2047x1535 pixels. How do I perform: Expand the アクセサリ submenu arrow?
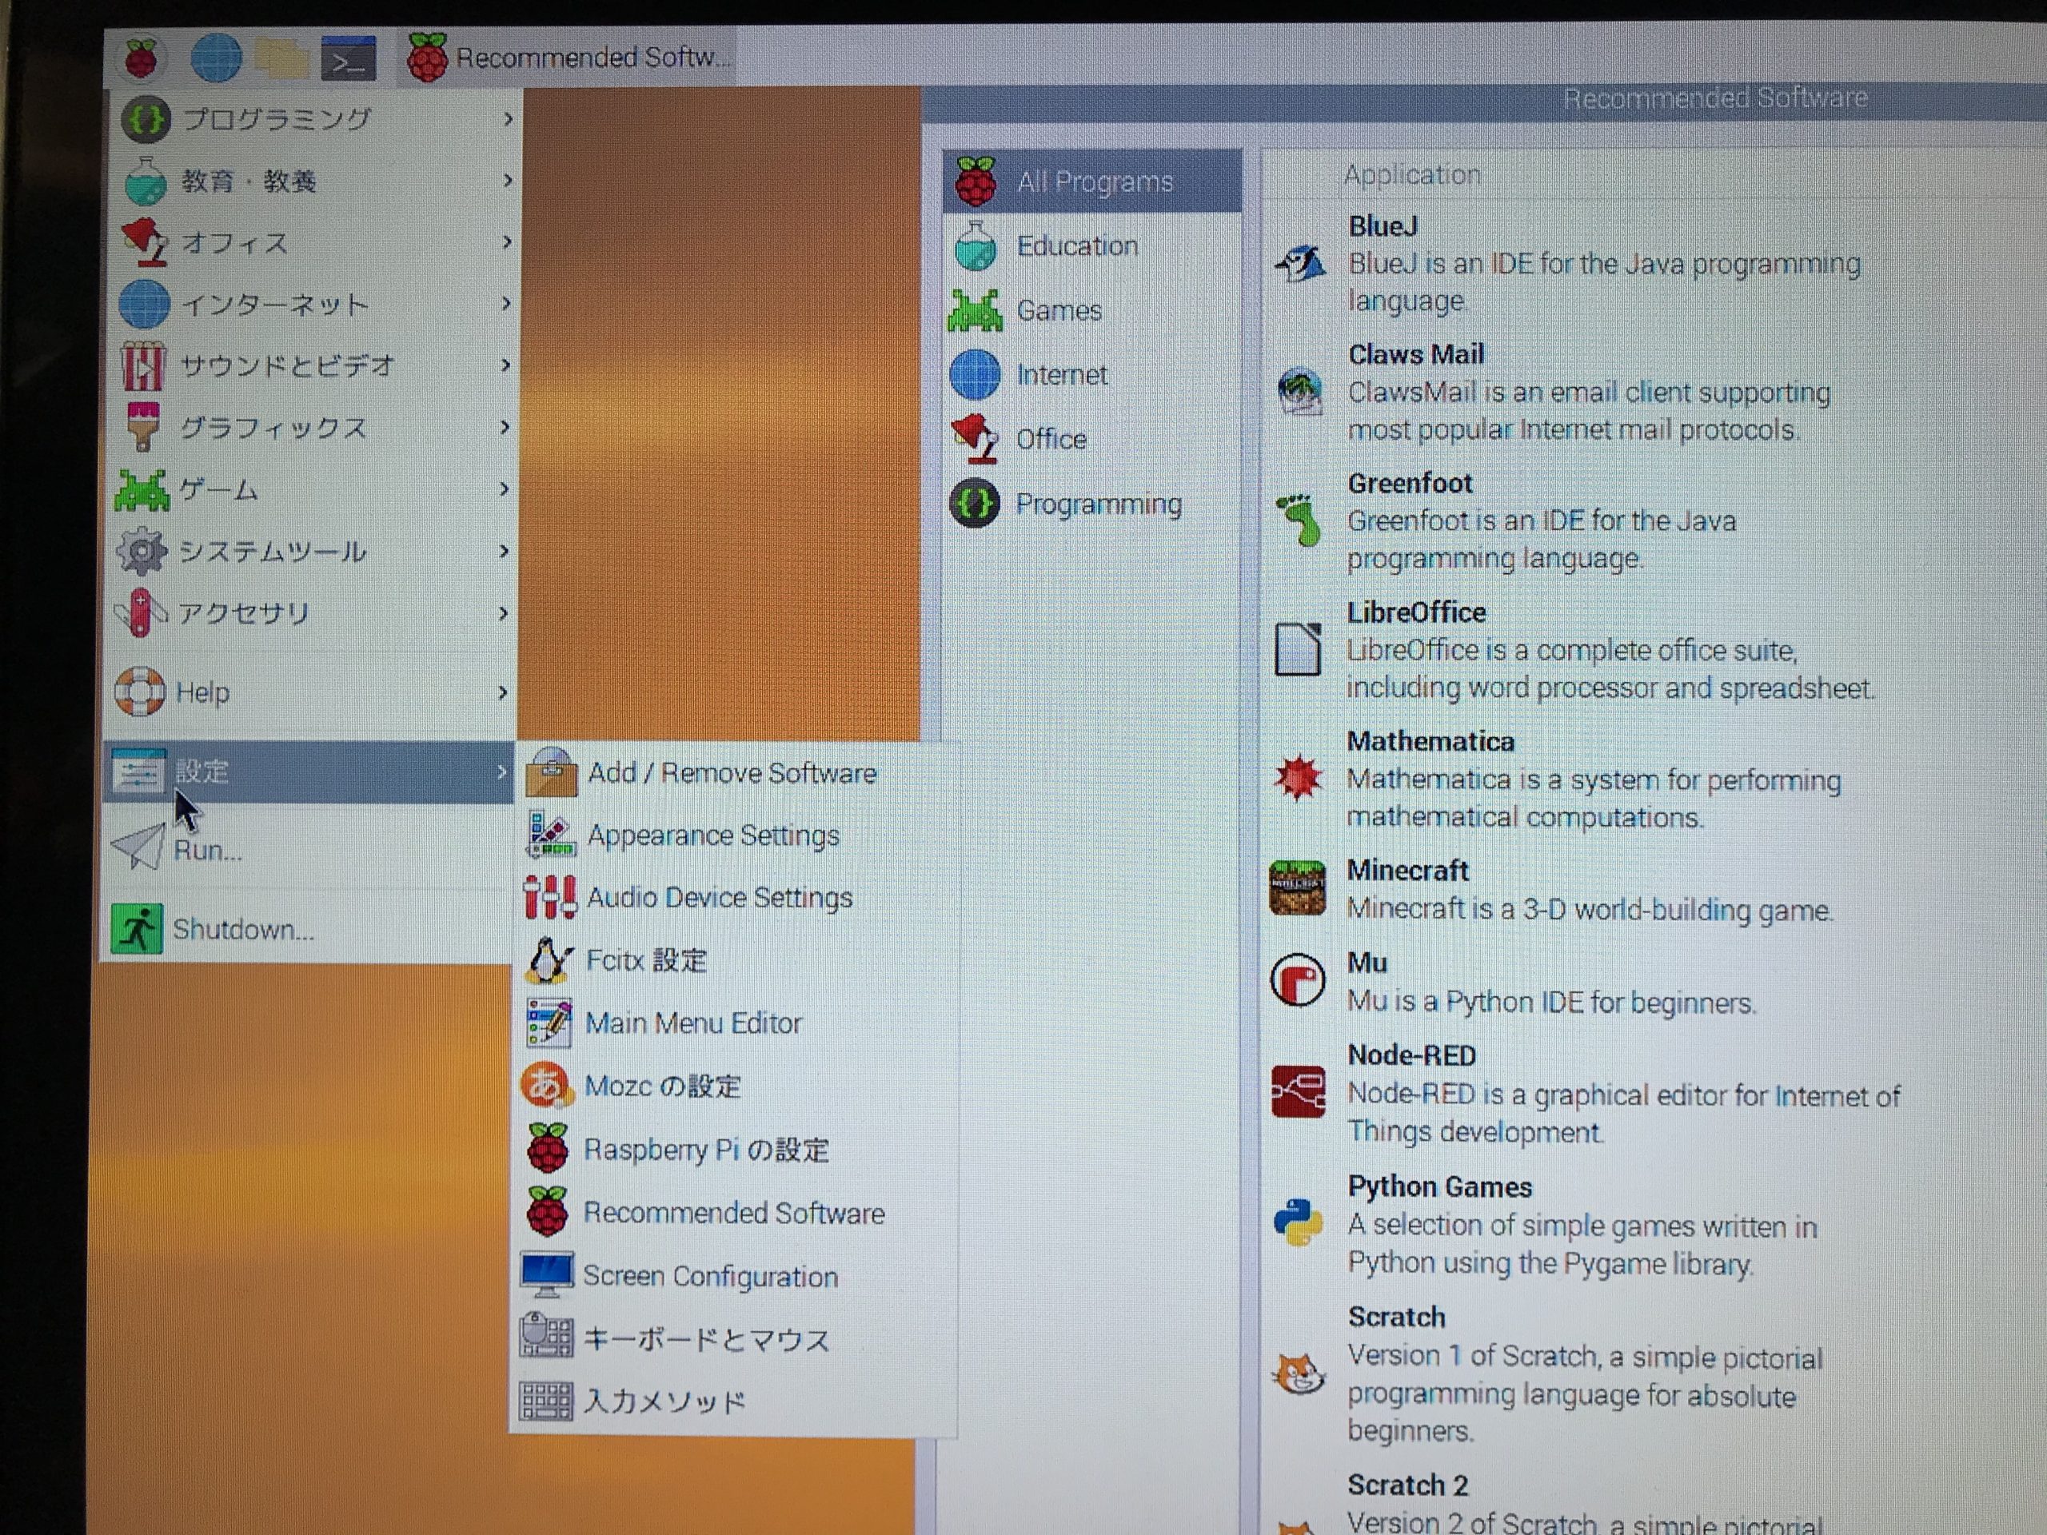(504, 613)
